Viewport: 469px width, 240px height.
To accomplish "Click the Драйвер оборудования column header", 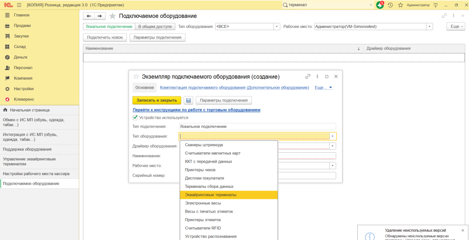I will coord(414,48).
